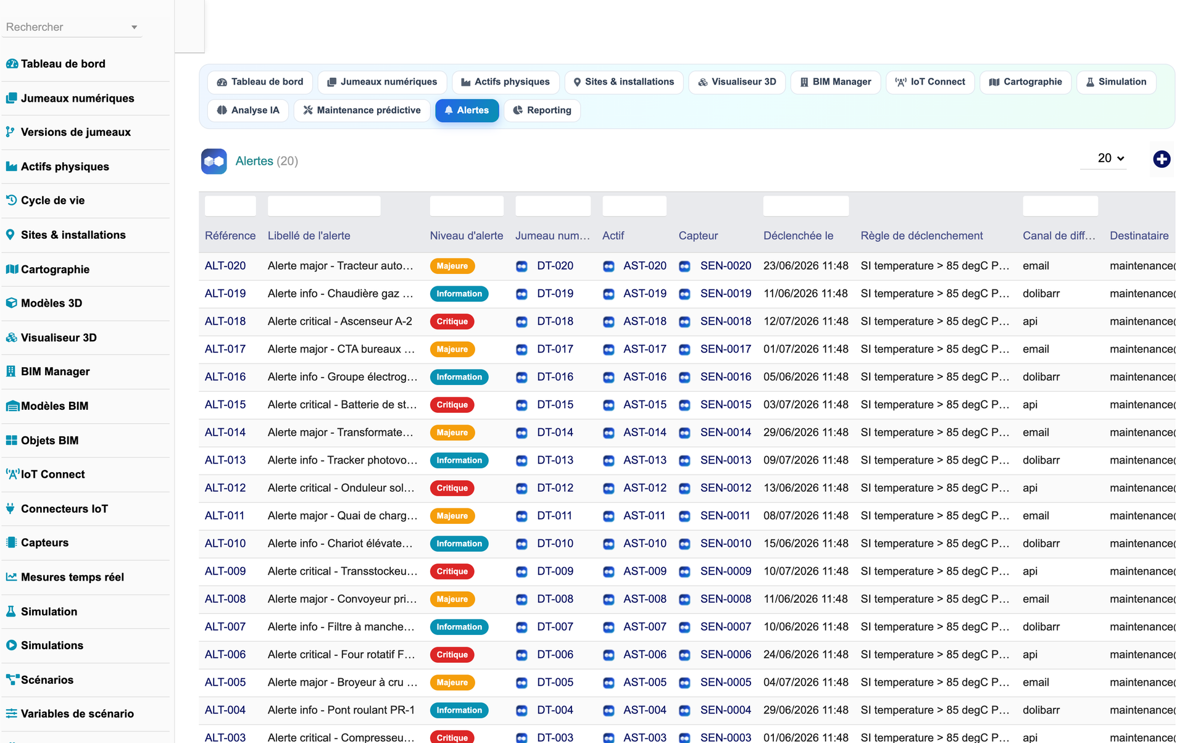Sort by the Libellé de l'alerte header
The width and height of the screenshot is (1201, 743).
pos(309,236)
